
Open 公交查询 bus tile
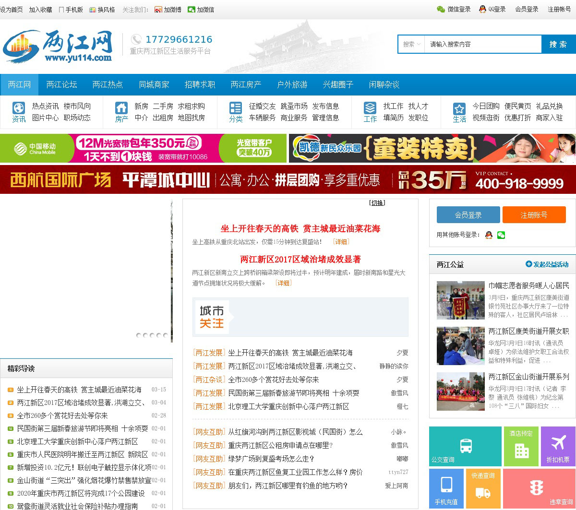click(x=465, y=446)
